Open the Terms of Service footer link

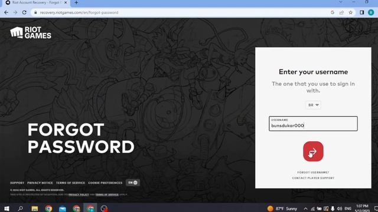(x=70, y=183)
